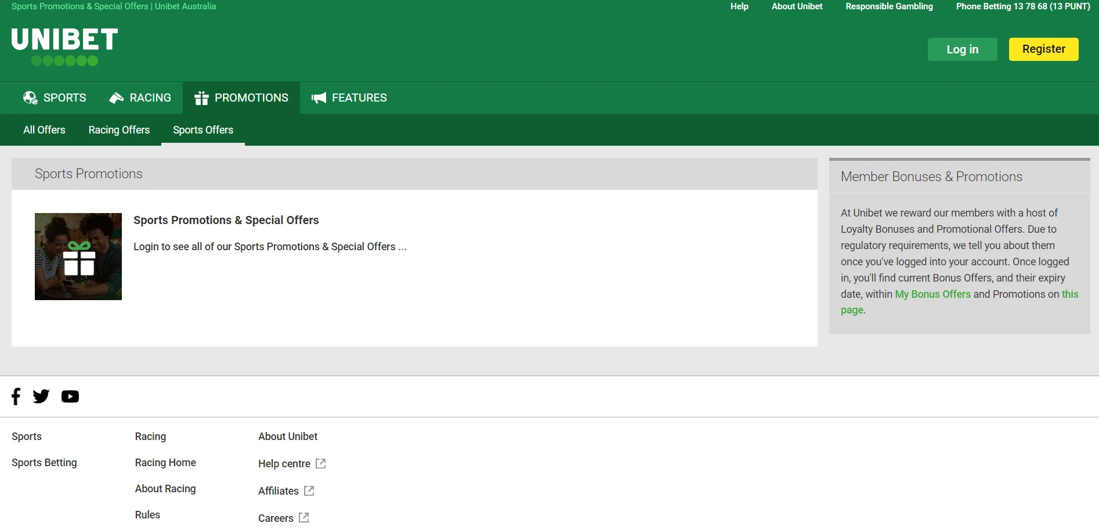Select the Sports Offers tab
Image resolution: width=1099 pixels, height=530 pixels.
pos(203,130)
